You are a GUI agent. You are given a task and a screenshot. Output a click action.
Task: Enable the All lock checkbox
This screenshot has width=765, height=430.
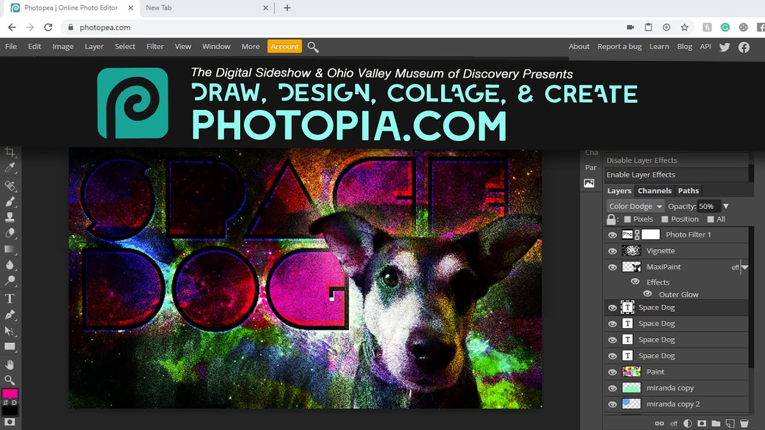click(711, 219)
